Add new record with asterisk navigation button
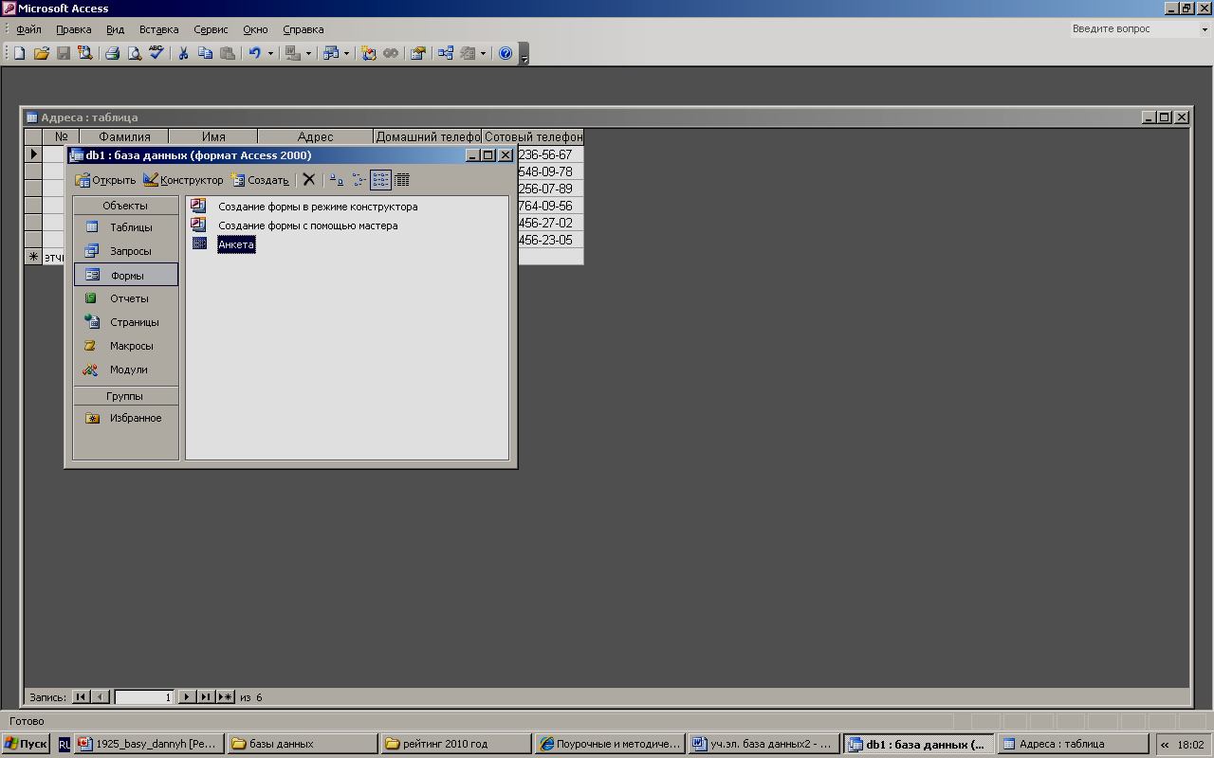 pyautogui.click(x=226, y=697)
